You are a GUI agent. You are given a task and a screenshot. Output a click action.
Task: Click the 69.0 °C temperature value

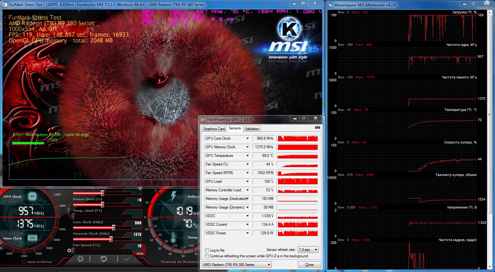[264, 156]
